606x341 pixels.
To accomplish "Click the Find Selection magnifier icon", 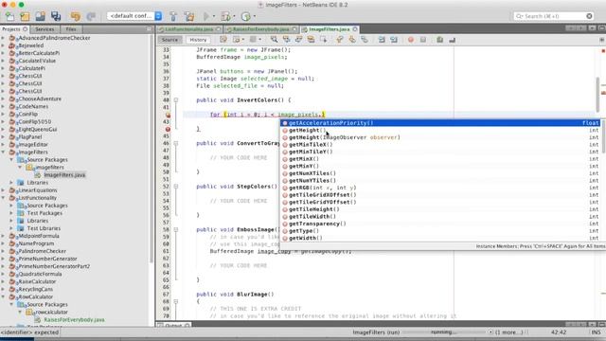I will (274, 40).
